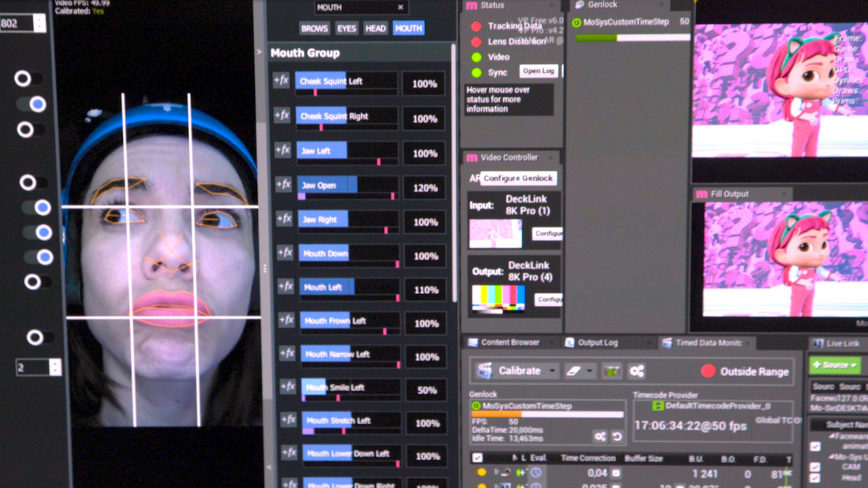Show the EYES group
The height and width of the screenshot is (488, 868).
(x=347, y=28)
